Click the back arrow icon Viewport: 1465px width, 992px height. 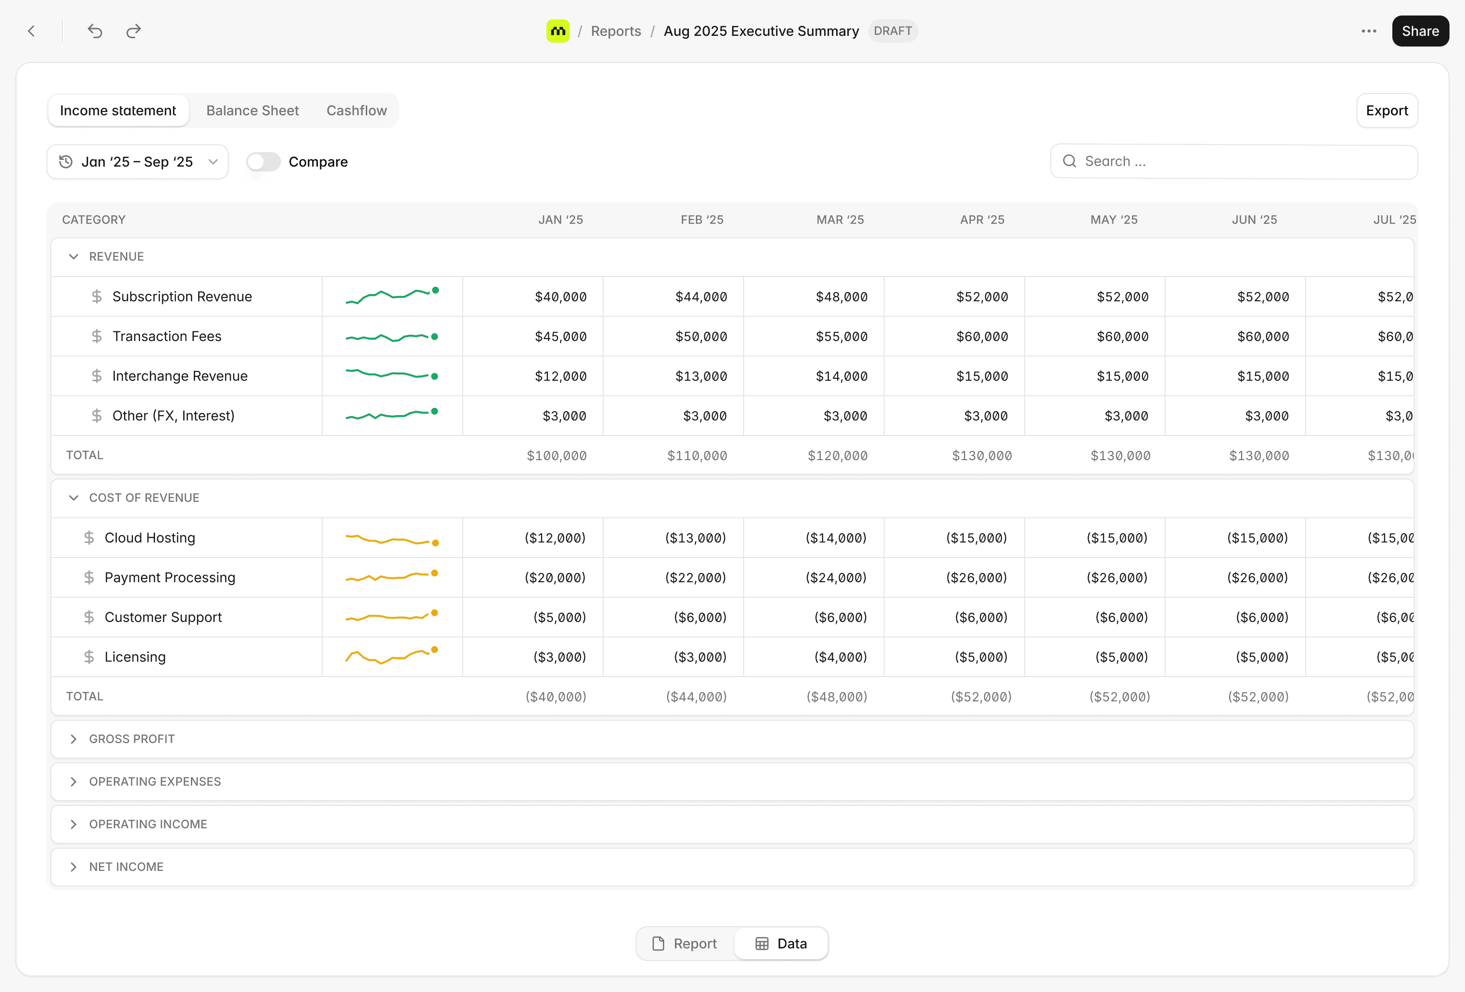coord(31,31)
